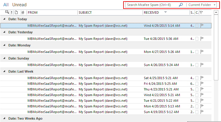Collapse the Date: Monday group
The image size is (221, 122).
point(4,45)
